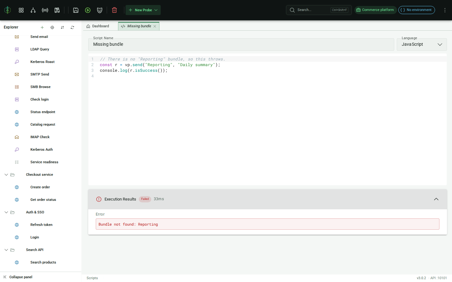Click the Explorer sort arrows icon

[62, 27]
